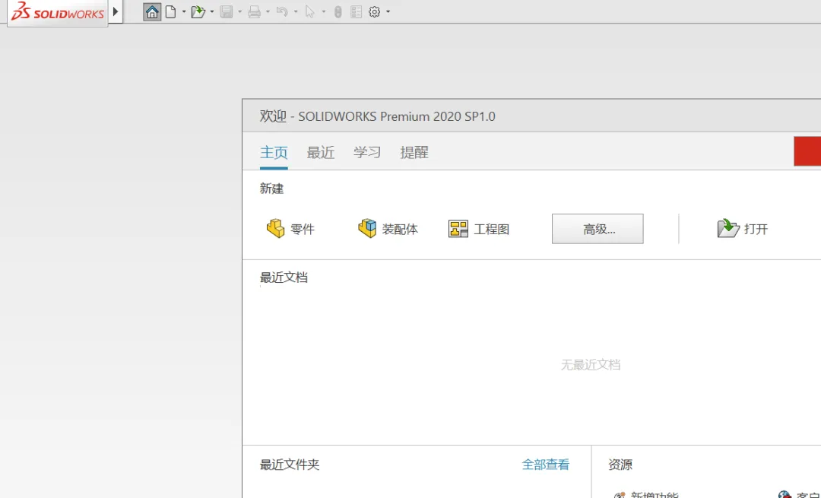Expand the Open file dropdown arrow
This screenshot has height=498, width=821.
click(x=211, y=11)
